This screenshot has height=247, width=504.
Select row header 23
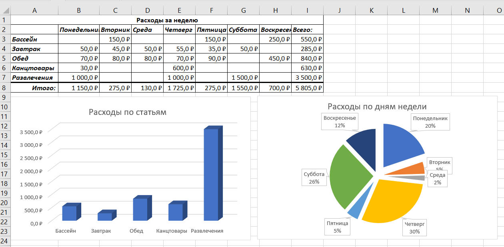pos(5,231)
